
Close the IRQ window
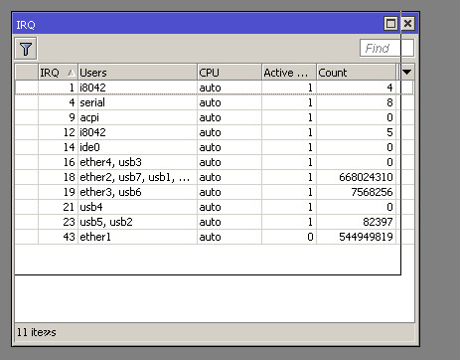(x=407, y=24)
